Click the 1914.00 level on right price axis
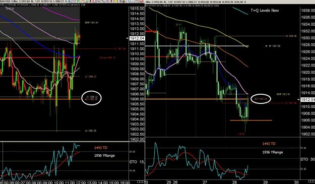This screenshot has height=184, width=315. point(308,93)
